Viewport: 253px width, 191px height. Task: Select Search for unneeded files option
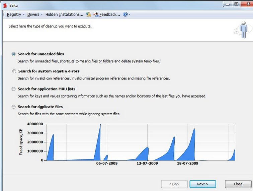pos(13,54)
